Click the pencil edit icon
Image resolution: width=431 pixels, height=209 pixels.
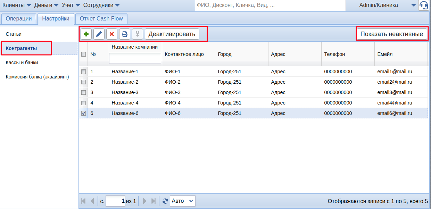(x=99, y=34)
